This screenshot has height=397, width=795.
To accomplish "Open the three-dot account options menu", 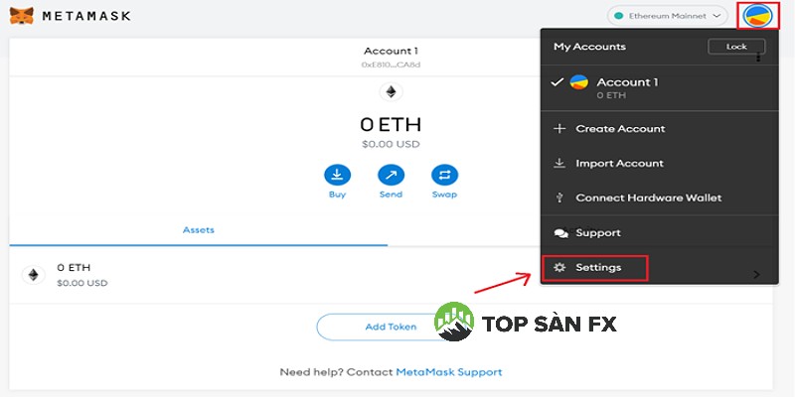I will [758, 58].
